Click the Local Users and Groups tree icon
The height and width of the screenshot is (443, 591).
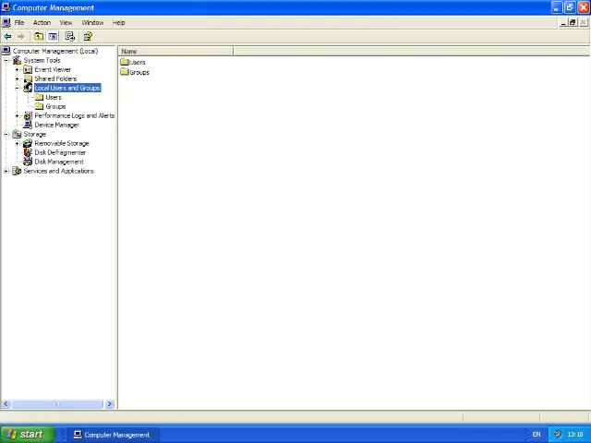tap(28, 88)
